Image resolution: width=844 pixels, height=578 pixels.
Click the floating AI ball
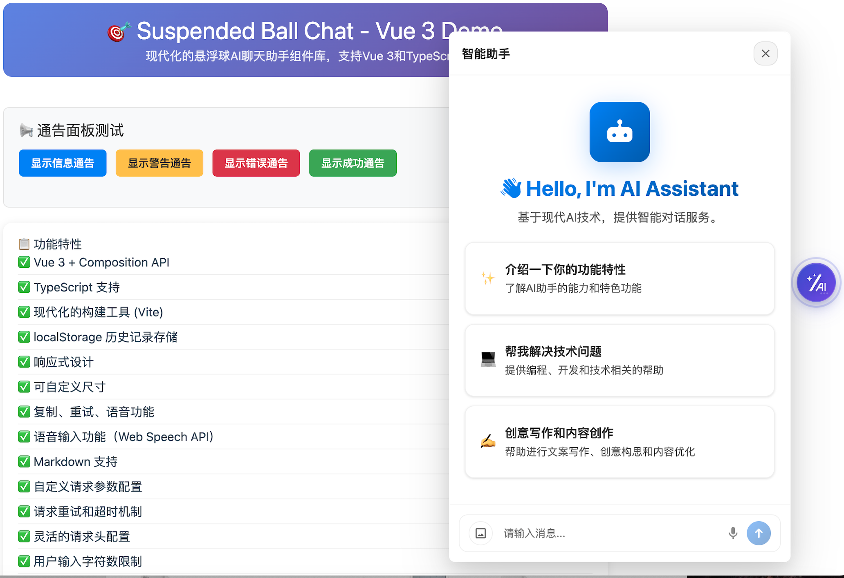816,282
